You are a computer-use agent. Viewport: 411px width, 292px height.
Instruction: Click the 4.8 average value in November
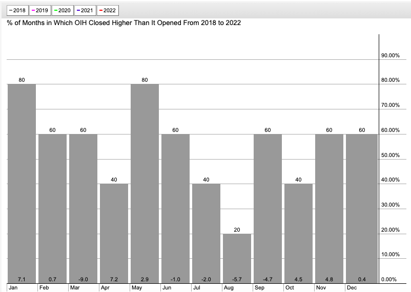[x=329, y=279]
